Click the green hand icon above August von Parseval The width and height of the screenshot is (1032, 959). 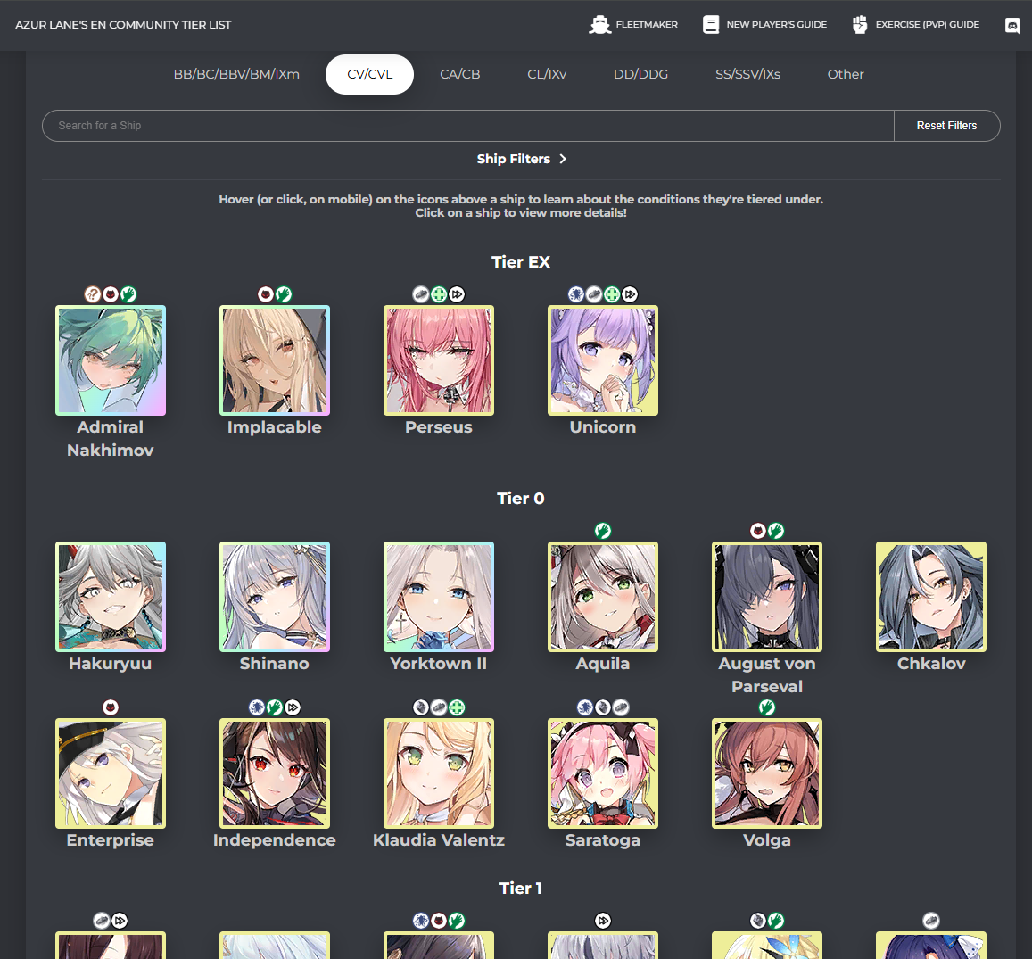pos(776,531)
